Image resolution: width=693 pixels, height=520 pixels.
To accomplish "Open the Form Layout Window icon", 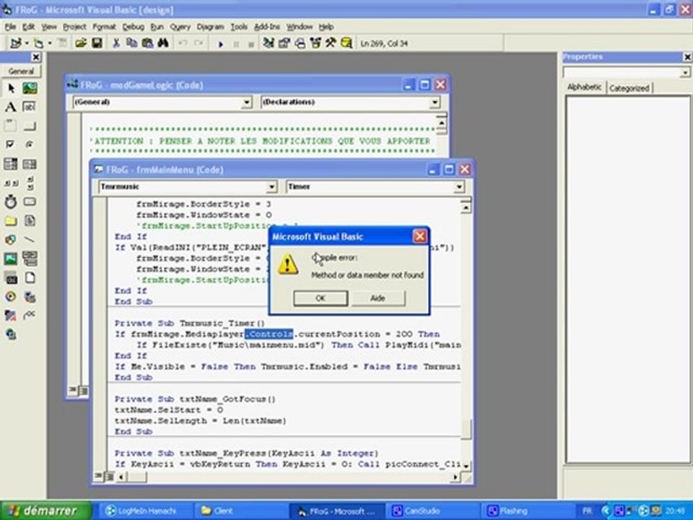I will (x=300, y=43).
